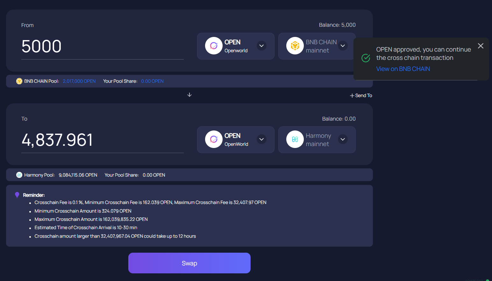Click the OPEN Openworld token logo in From
Image resolution: width=492 pixels, height=281 pixels.
tap(214, 46)
